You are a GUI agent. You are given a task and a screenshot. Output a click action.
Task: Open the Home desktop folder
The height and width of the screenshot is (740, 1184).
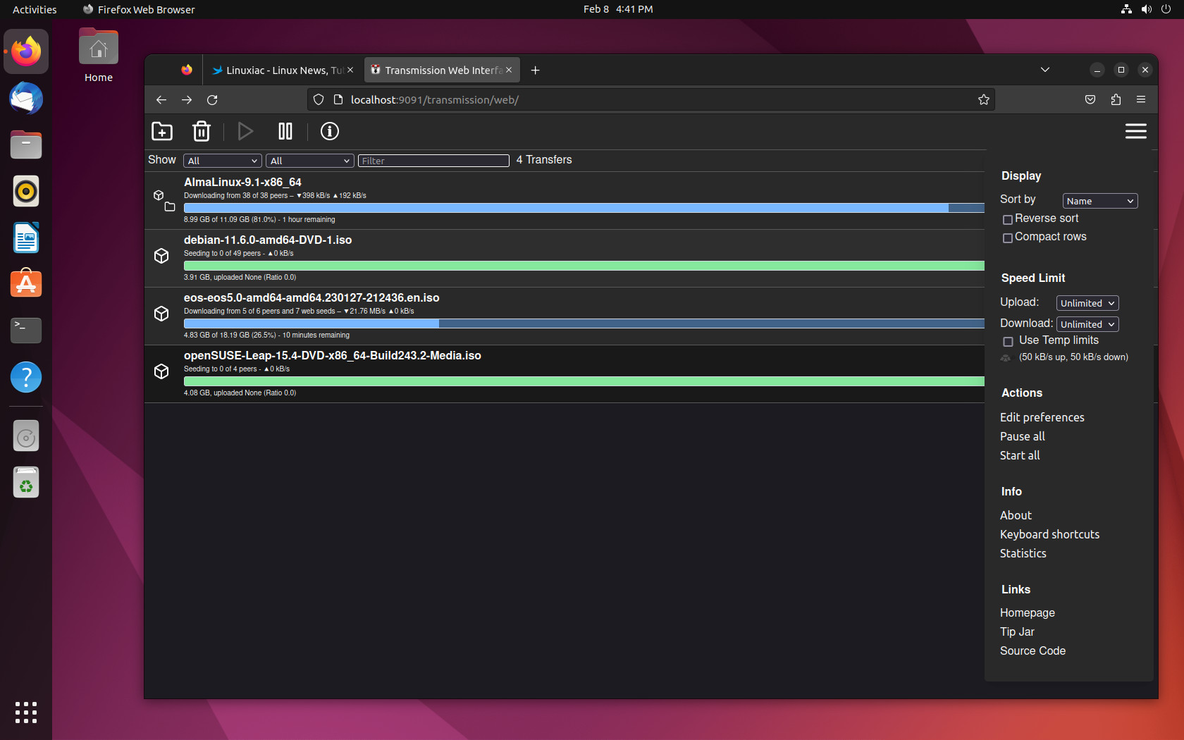(99, 56)
